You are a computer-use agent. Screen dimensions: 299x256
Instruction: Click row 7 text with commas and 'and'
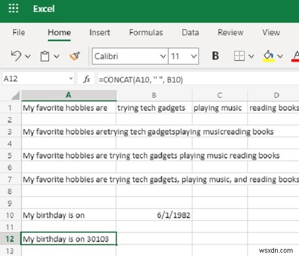(161, 179)
